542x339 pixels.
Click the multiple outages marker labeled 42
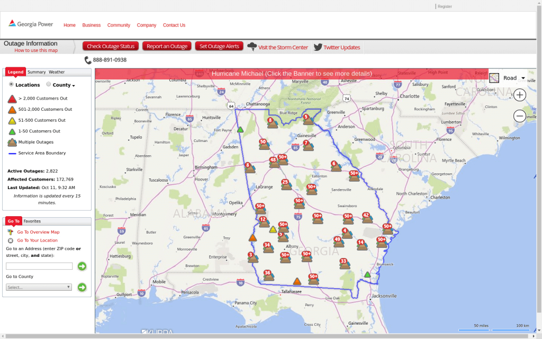(366, 218)
